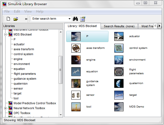Select control system in the tree
This screenshot has width=164, height=125.
click(x=24, y=54)
